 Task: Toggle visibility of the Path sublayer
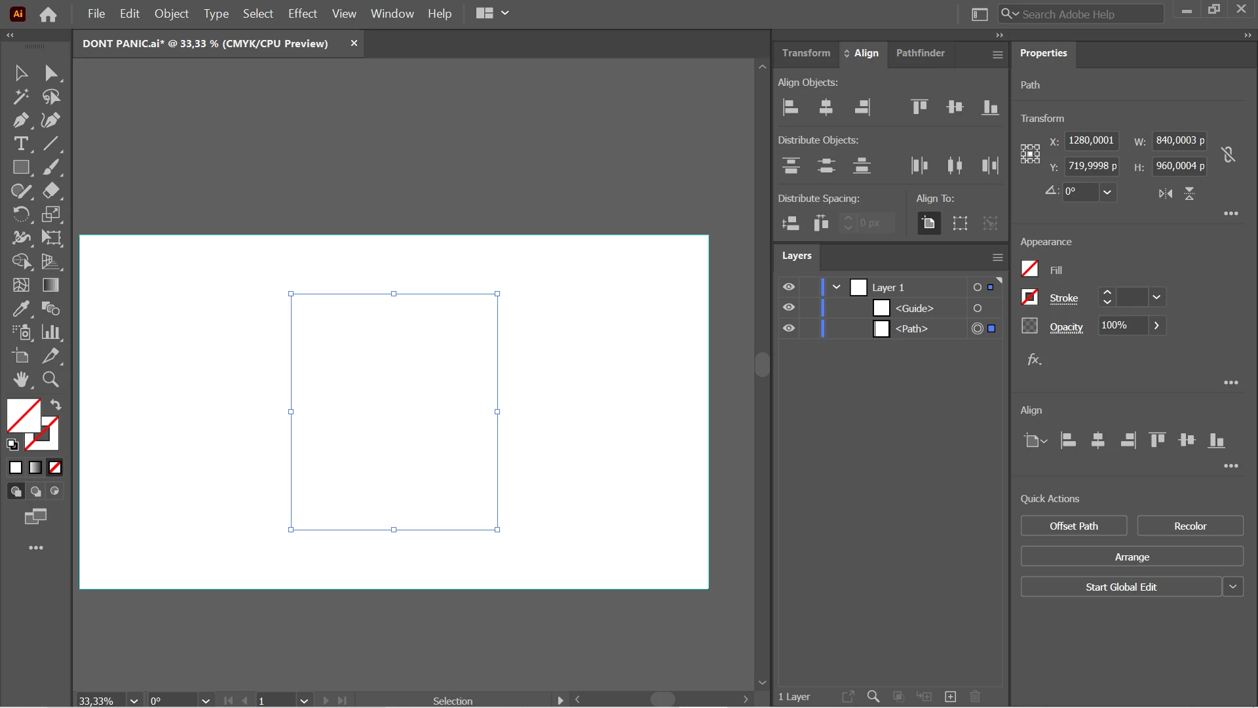click(x=789, y=328)
